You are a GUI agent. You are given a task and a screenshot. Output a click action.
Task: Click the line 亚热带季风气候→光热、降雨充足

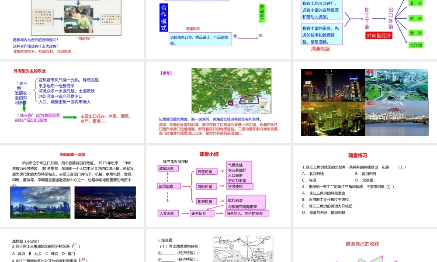coord(69,80)
